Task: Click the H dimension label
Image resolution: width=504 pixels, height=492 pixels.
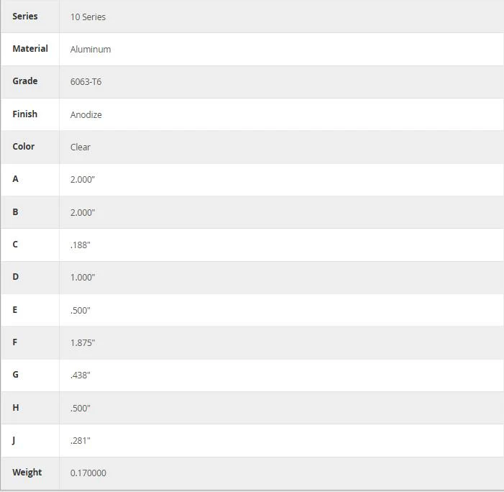Action: click(15, 407)
